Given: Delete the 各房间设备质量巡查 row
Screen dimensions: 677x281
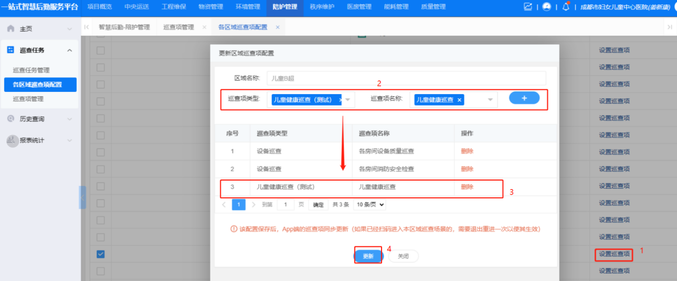Looking at the screenshot, I should point(467,151).
